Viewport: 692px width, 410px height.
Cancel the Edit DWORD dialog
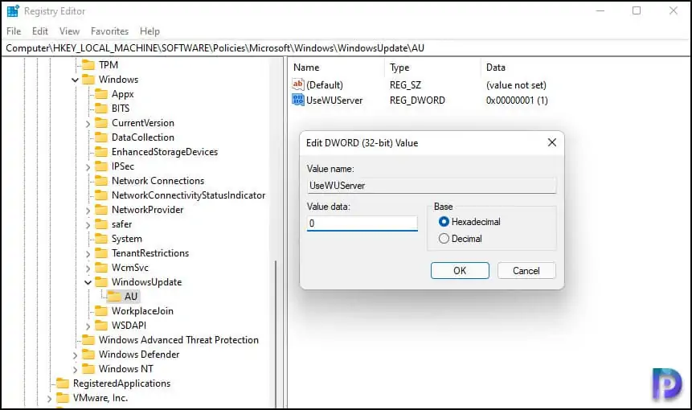tap(526, 271)
